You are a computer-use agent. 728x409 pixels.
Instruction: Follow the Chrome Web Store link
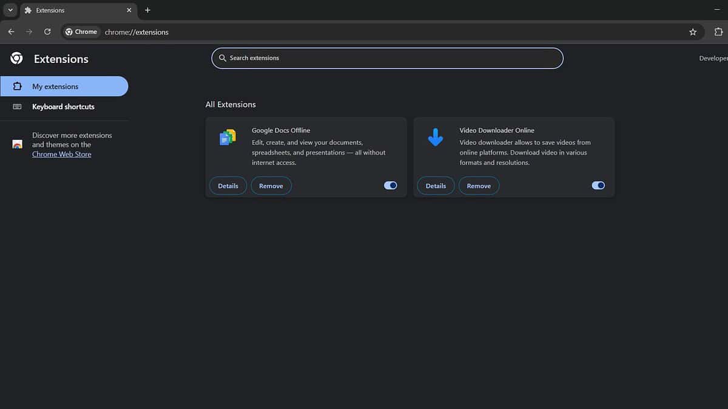62,155
